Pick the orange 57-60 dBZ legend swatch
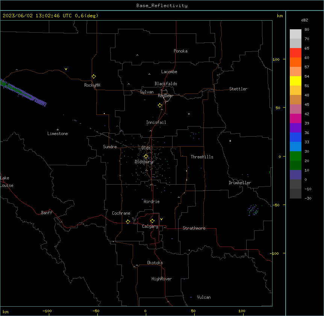Screen dimensions: 324x316 pyautogui.click(x=295, y=62)
